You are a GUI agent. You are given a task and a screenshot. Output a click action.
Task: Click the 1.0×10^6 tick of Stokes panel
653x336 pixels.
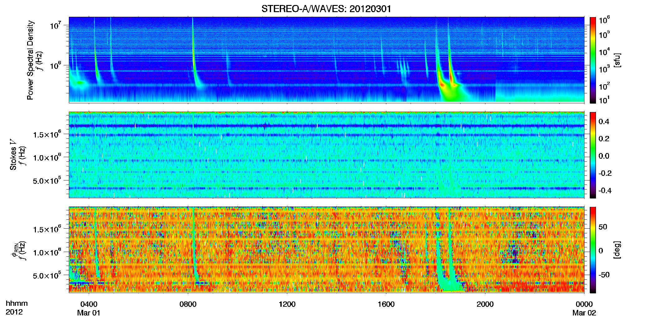coord(47,158)
